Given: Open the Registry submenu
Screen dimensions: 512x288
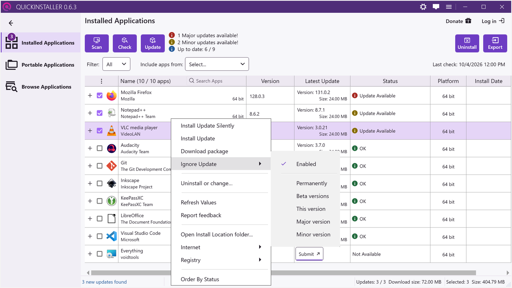Looking at the screenshot, I should tap(221, 260).
